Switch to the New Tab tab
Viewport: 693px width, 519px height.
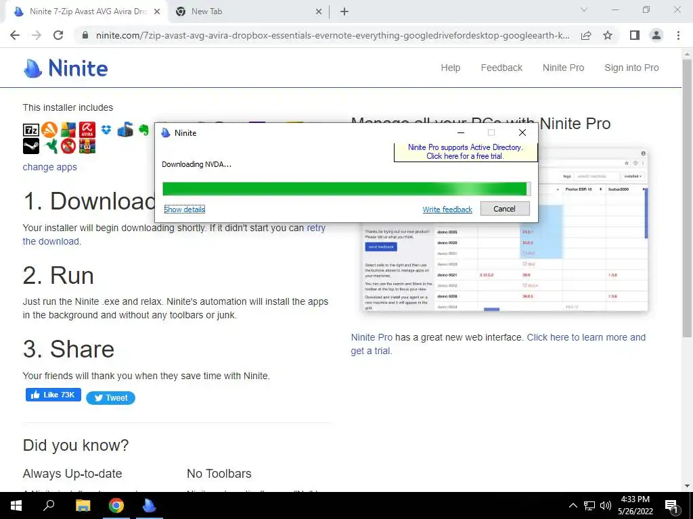click(248, 12)
